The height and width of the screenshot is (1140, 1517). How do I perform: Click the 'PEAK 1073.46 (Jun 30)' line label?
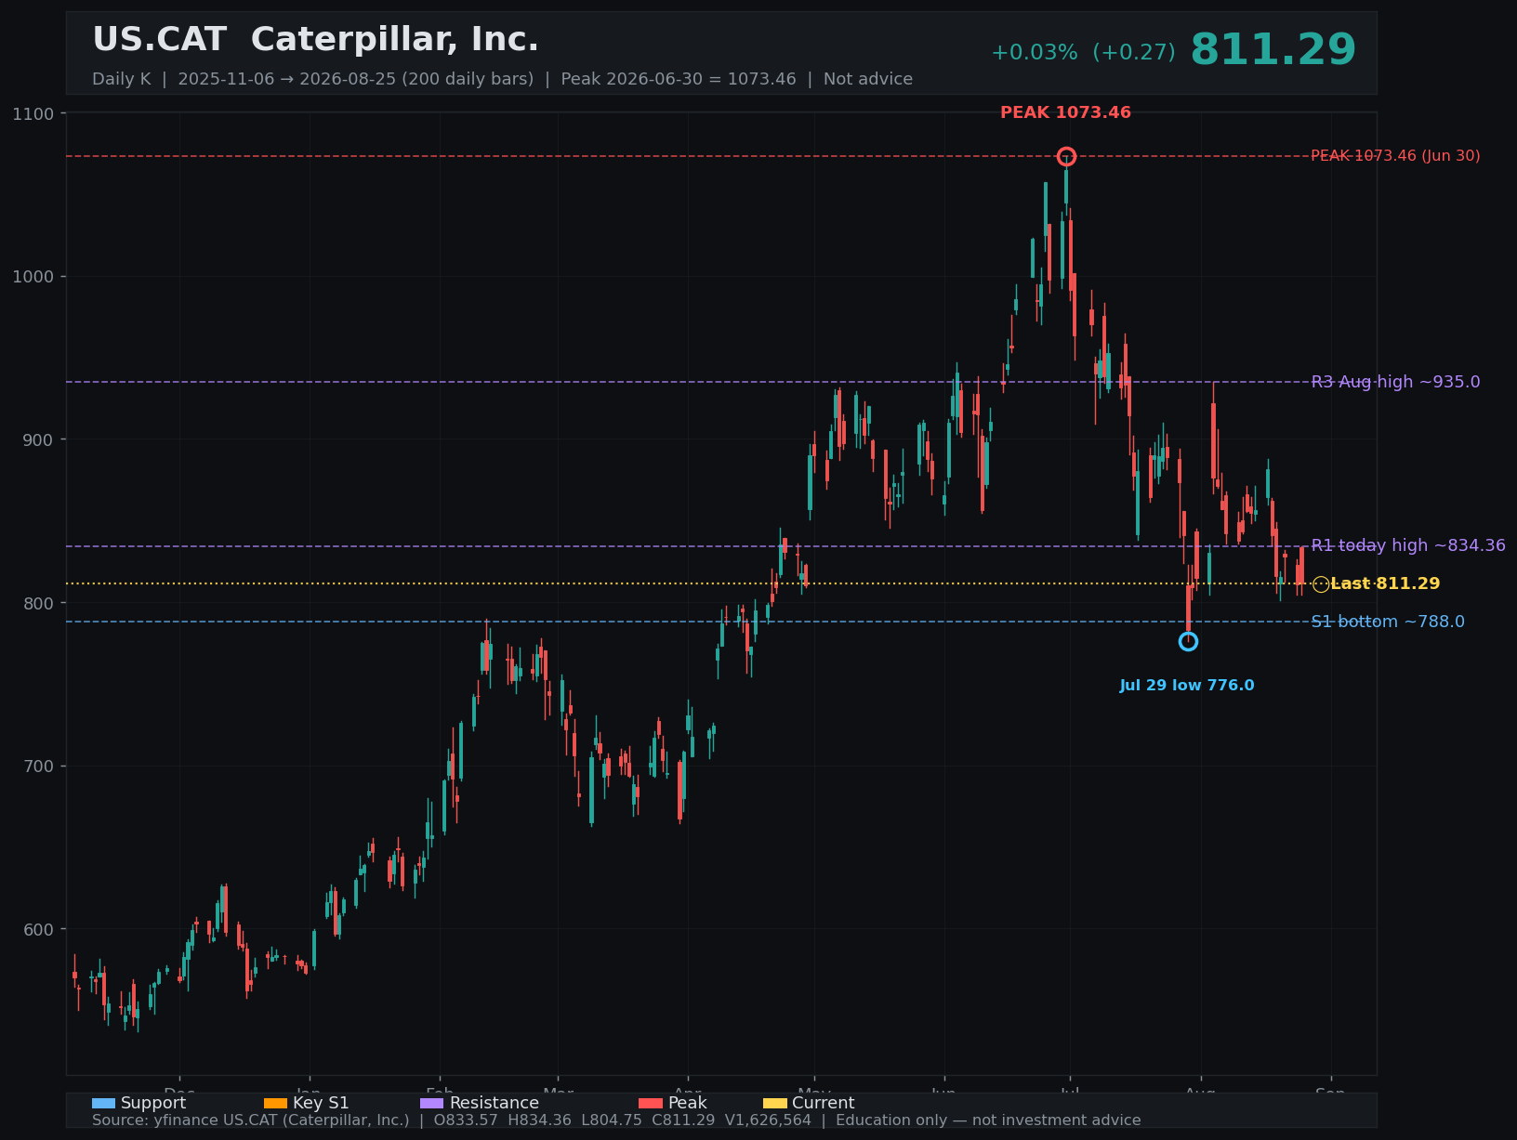[1395, 156]
